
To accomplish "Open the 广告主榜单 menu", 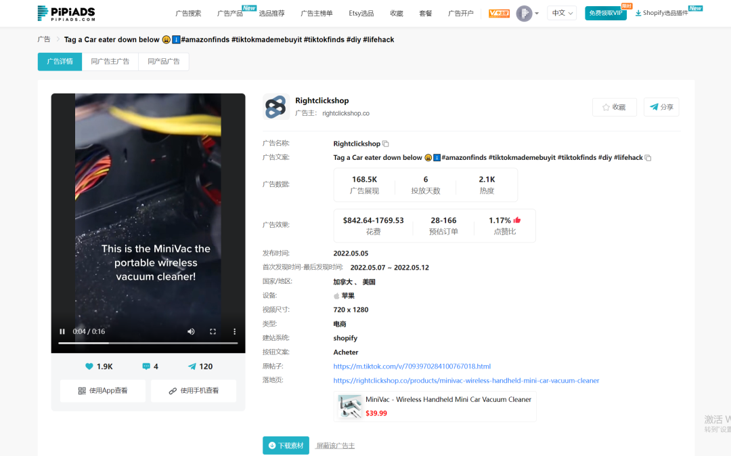I will point(317,13).
